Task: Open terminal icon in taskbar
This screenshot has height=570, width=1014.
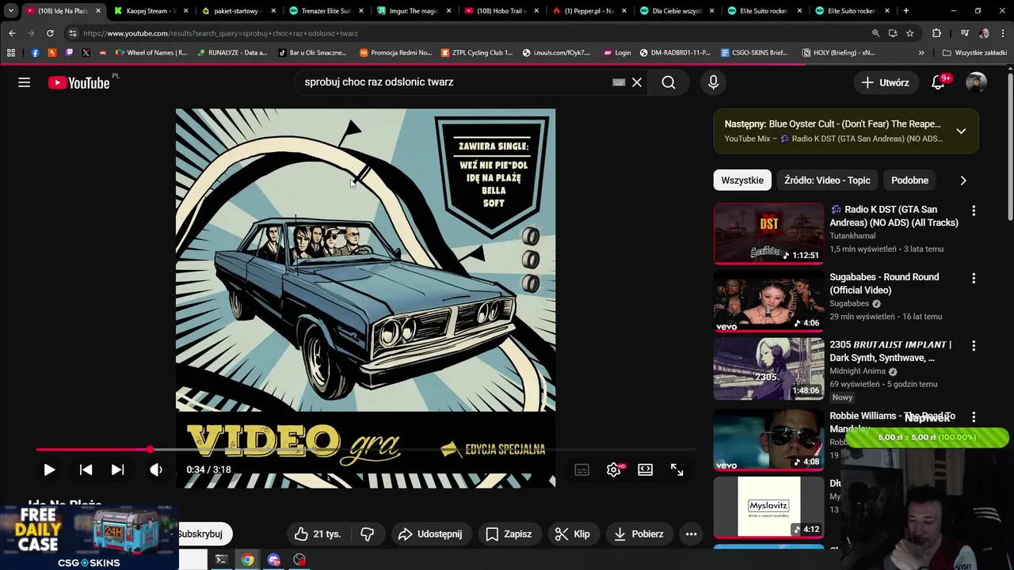Action: 221,560
